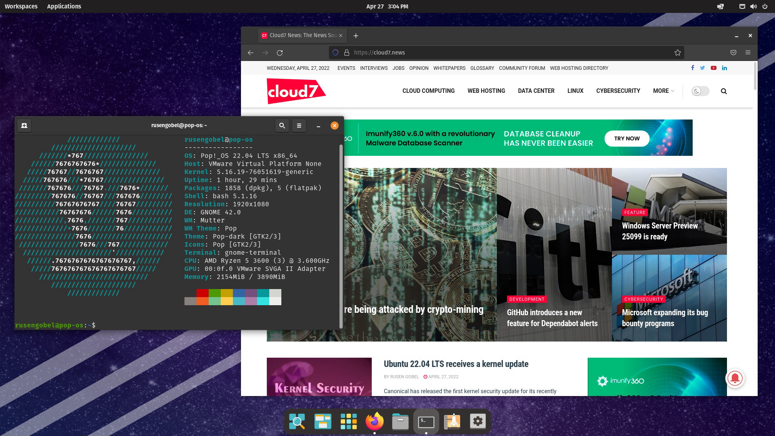Show site security padlock info

pyautogui.click(x=346, y=52)
